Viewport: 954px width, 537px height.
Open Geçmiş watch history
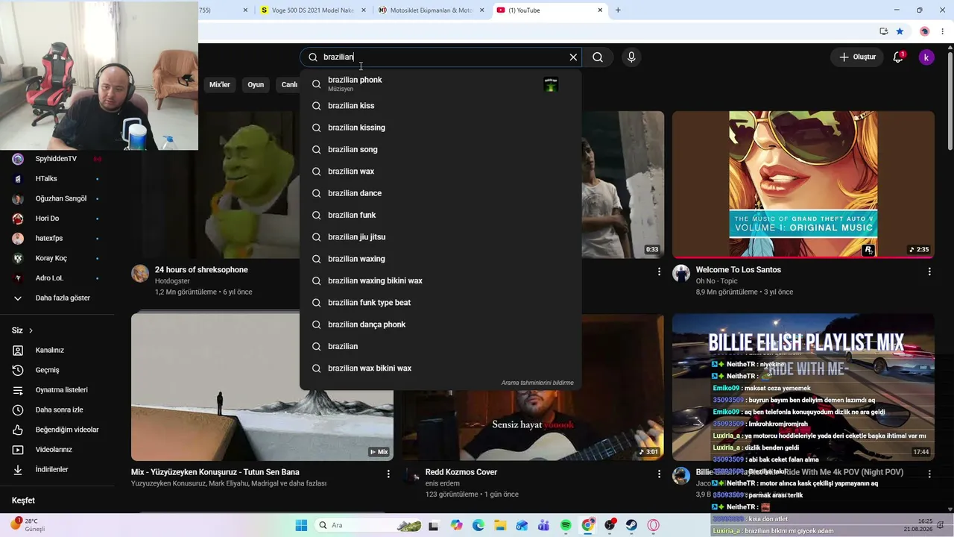(x=57, y=370)
